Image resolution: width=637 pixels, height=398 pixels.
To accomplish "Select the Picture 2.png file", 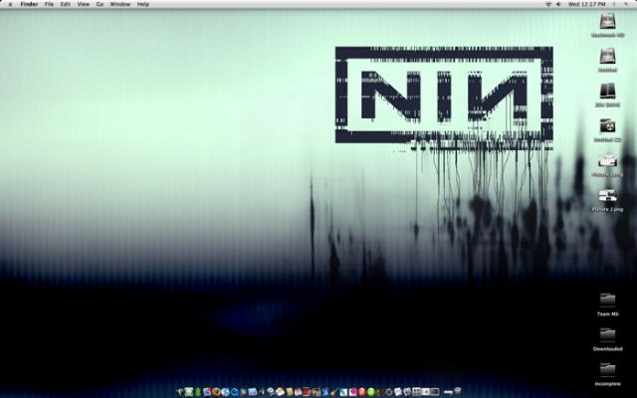I will point(608,196).
